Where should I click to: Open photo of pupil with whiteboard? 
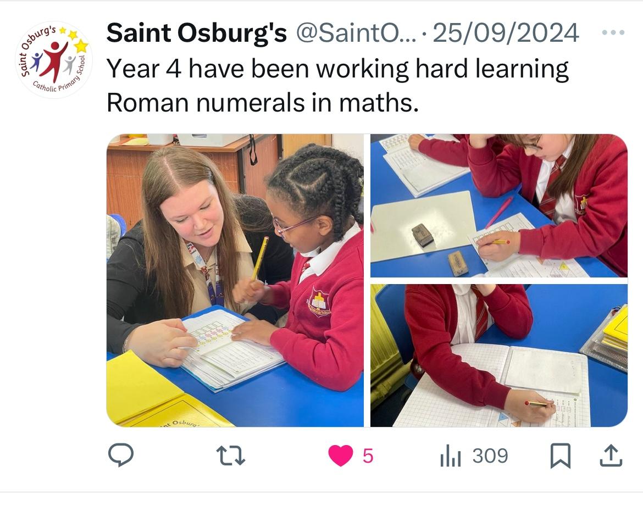[498, 206]
